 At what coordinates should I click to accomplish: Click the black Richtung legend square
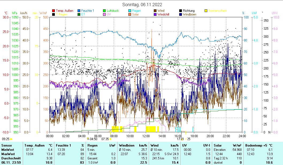coord(181,11)
